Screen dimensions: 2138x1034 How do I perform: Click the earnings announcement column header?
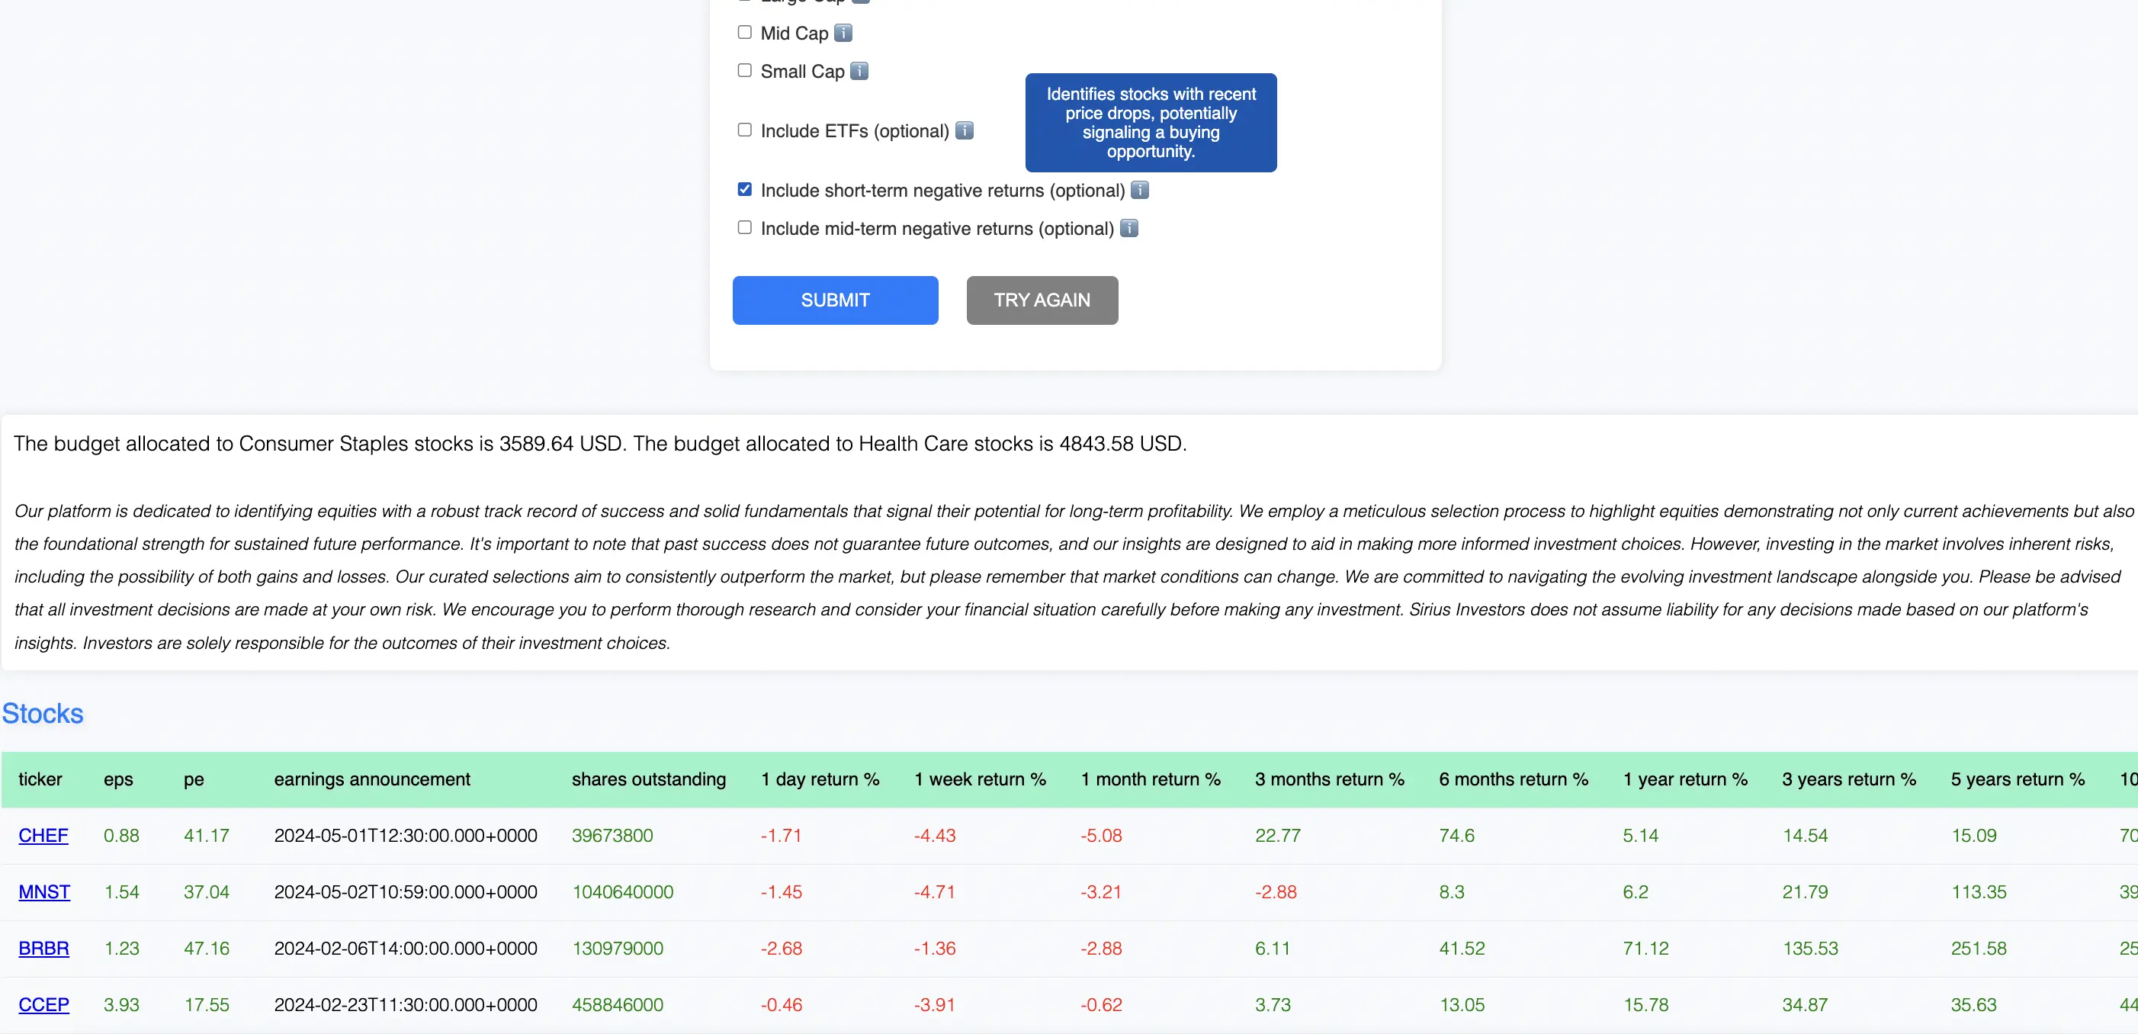coord(372,779)
